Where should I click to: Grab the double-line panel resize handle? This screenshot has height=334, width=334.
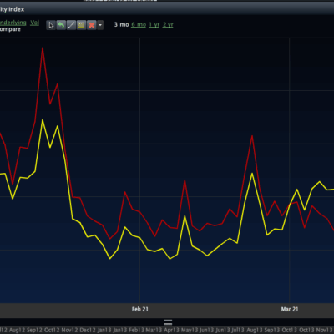(x=168, y=322)
